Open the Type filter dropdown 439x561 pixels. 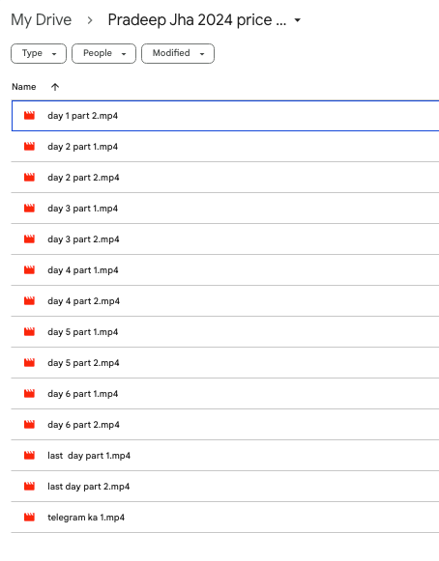click(39, 53)
